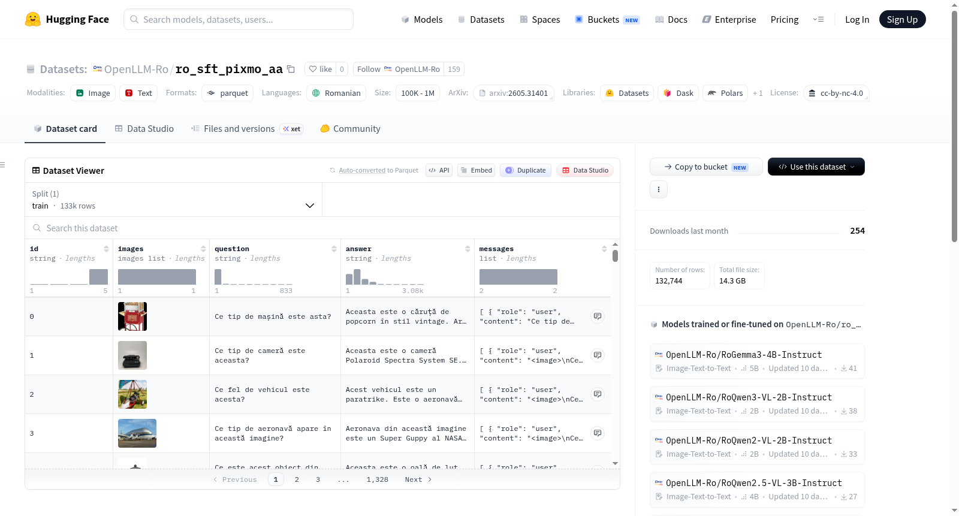Image resolution: width=959 pixels, height=516 pixels.
Task: Copy dataset name with the copy icon
Action: 291,69
